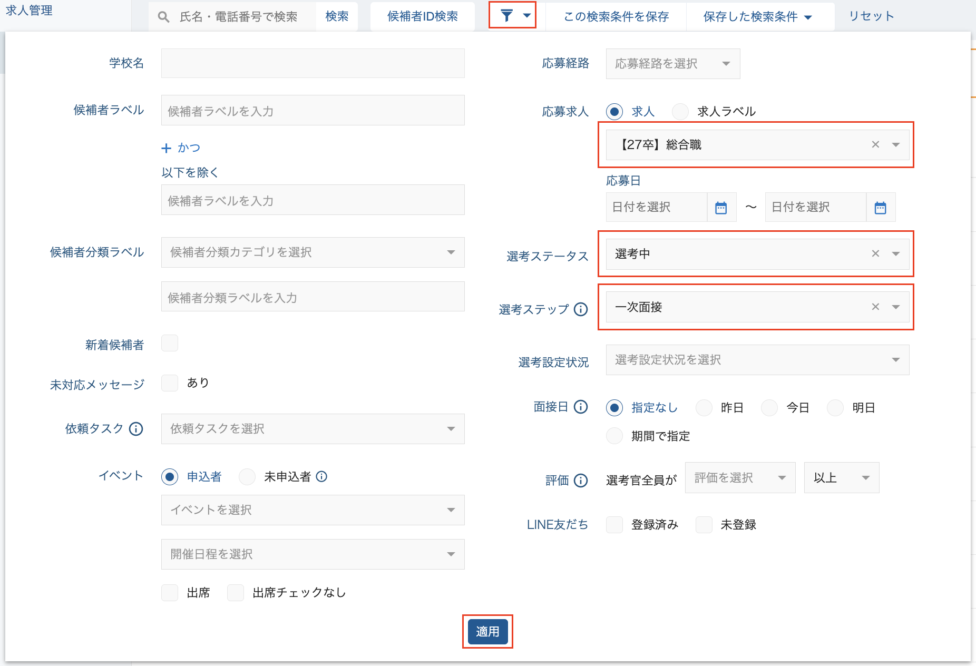976x666 pixels.
Task: Open the 評価を選択 dropdown
Action: 739,478
